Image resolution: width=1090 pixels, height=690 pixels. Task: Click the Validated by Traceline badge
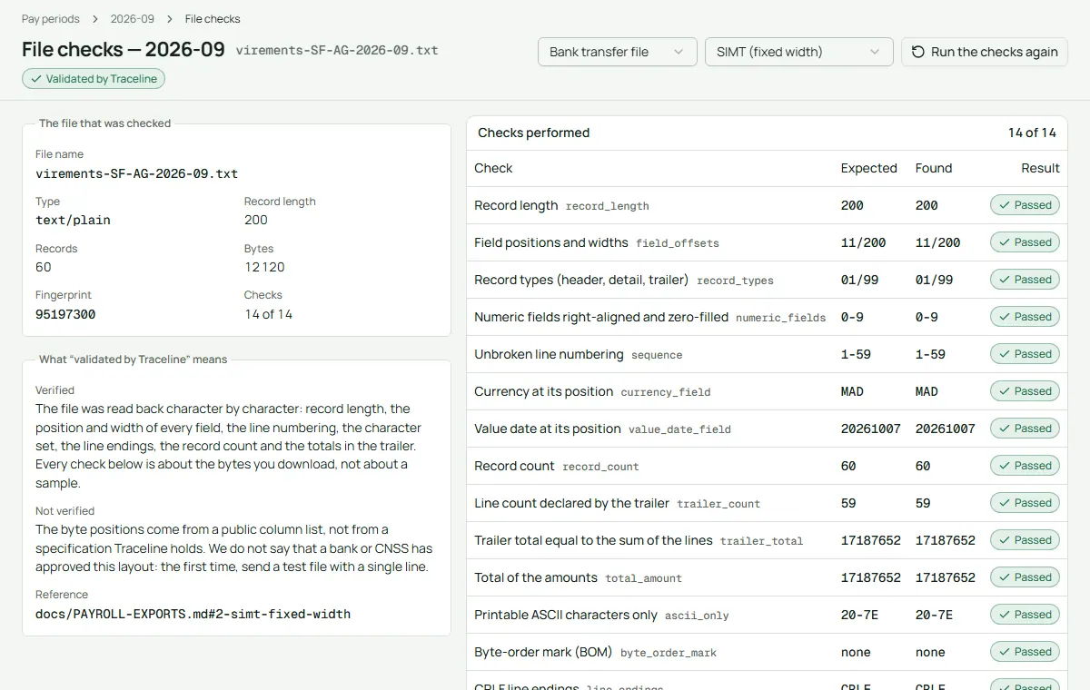(94, 79)
